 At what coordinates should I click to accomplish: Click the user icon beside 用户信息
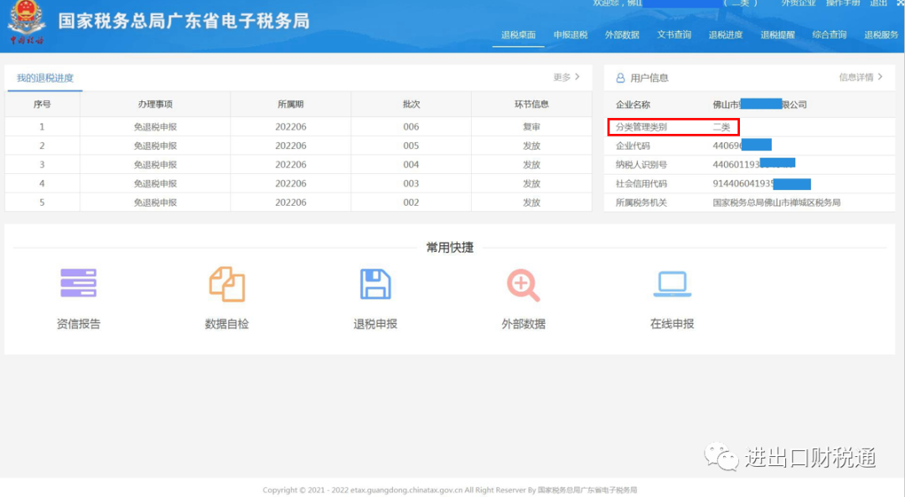pos(620,78)
